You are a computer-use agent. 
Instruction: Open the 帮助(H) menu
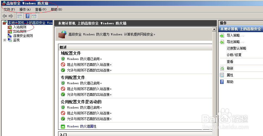[56, 9]
